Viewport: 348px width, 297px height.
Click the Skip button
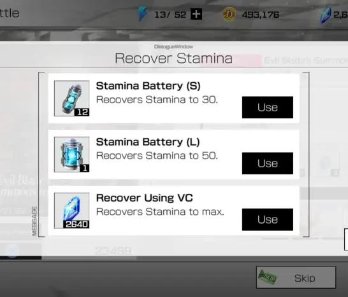(296, 277)
